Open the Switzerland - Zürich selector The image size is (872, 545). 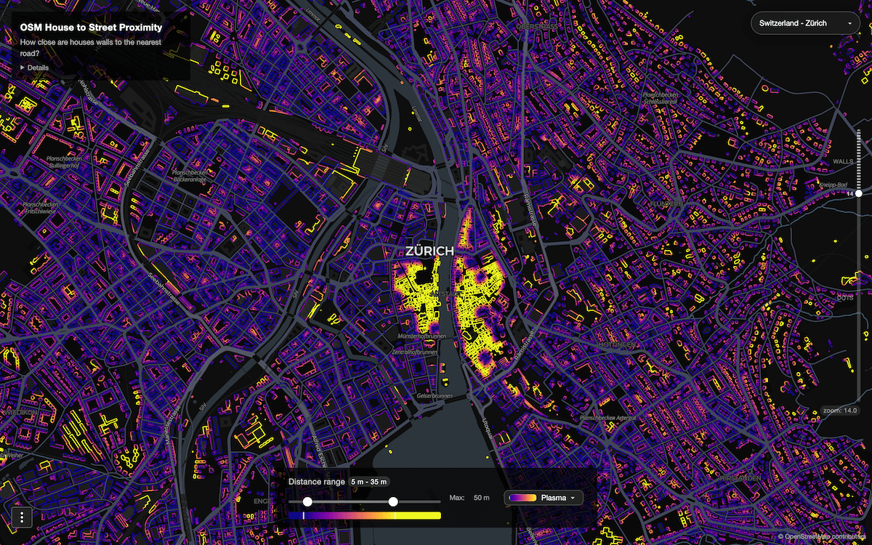pos(805,23)
